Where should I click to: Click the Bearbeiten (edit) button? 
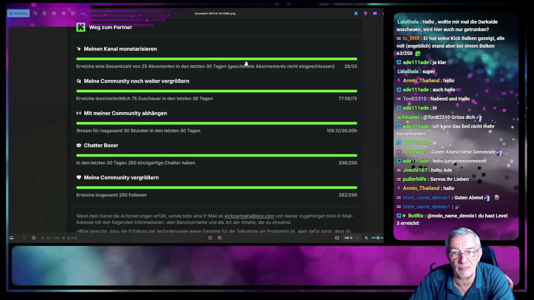18,13
